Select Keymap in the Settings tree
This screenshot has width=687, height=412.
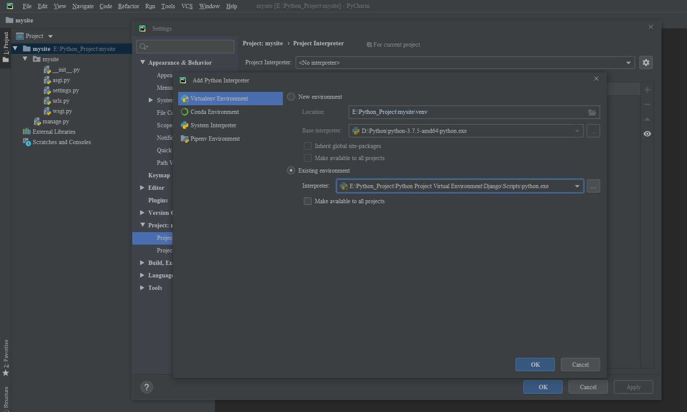[x=159, y=175]
